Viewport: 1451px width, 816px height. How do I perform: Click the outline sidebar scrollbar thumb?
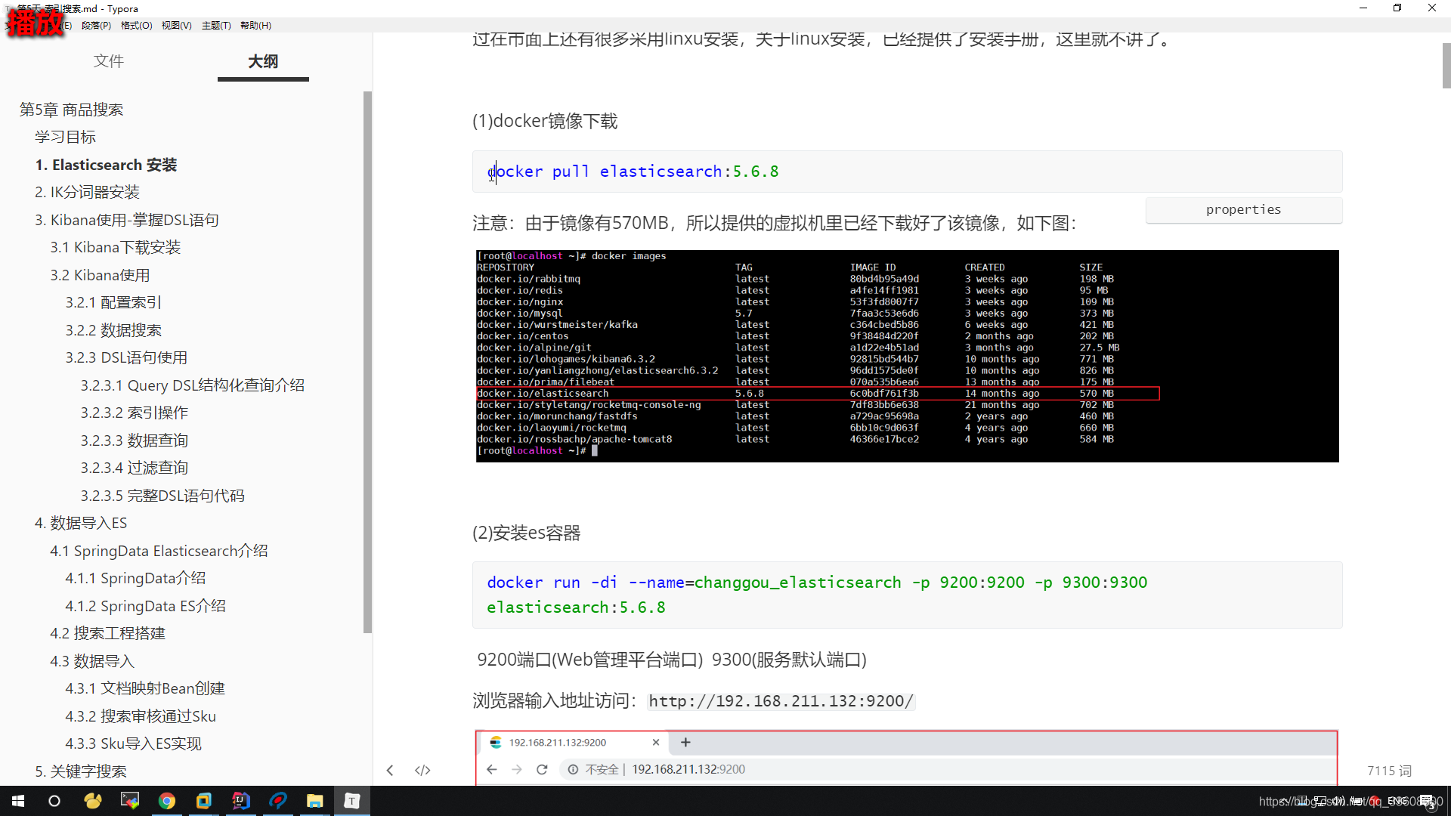click(367, 362)
